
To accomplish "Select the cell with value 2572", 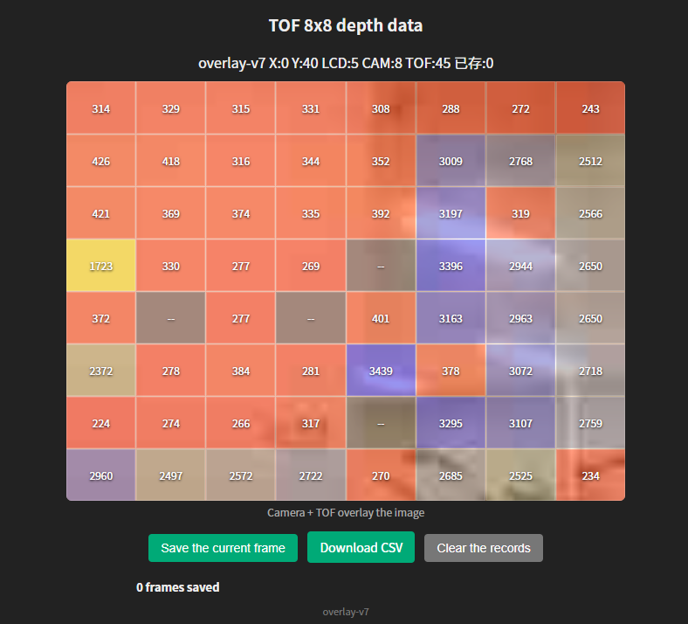I will pyautogui.click(x=241, y=475).
